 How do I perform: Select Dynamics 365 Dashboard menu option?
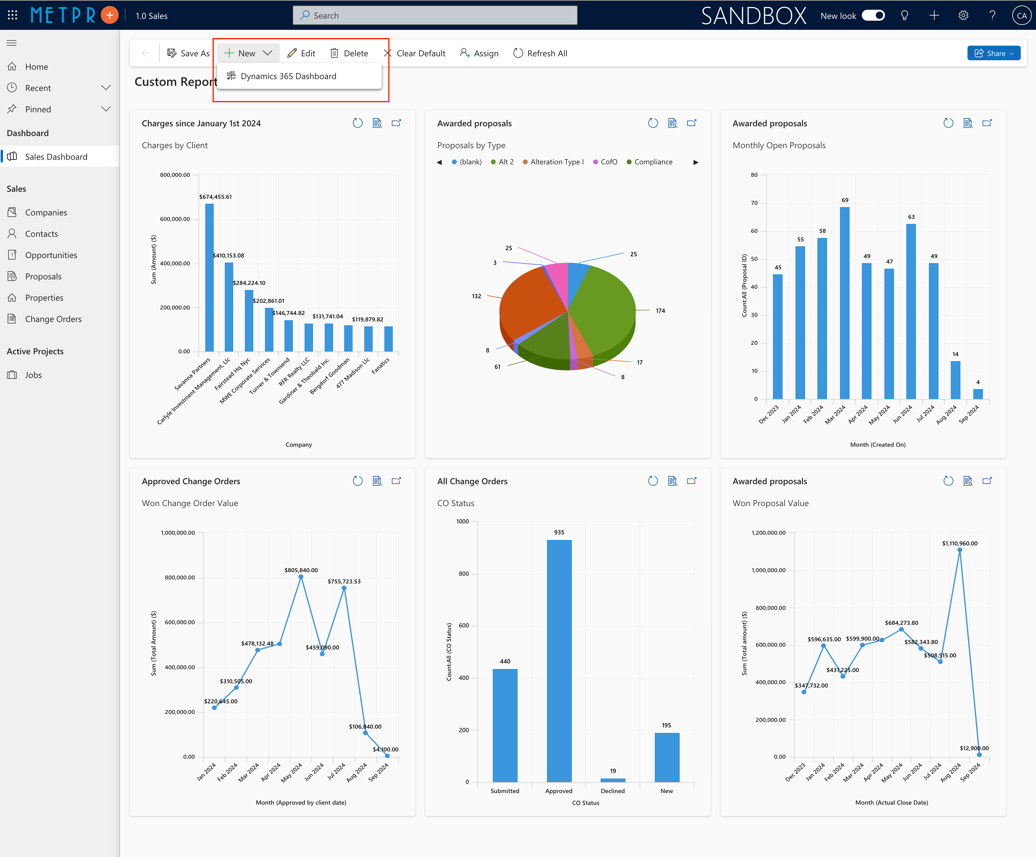288,76
